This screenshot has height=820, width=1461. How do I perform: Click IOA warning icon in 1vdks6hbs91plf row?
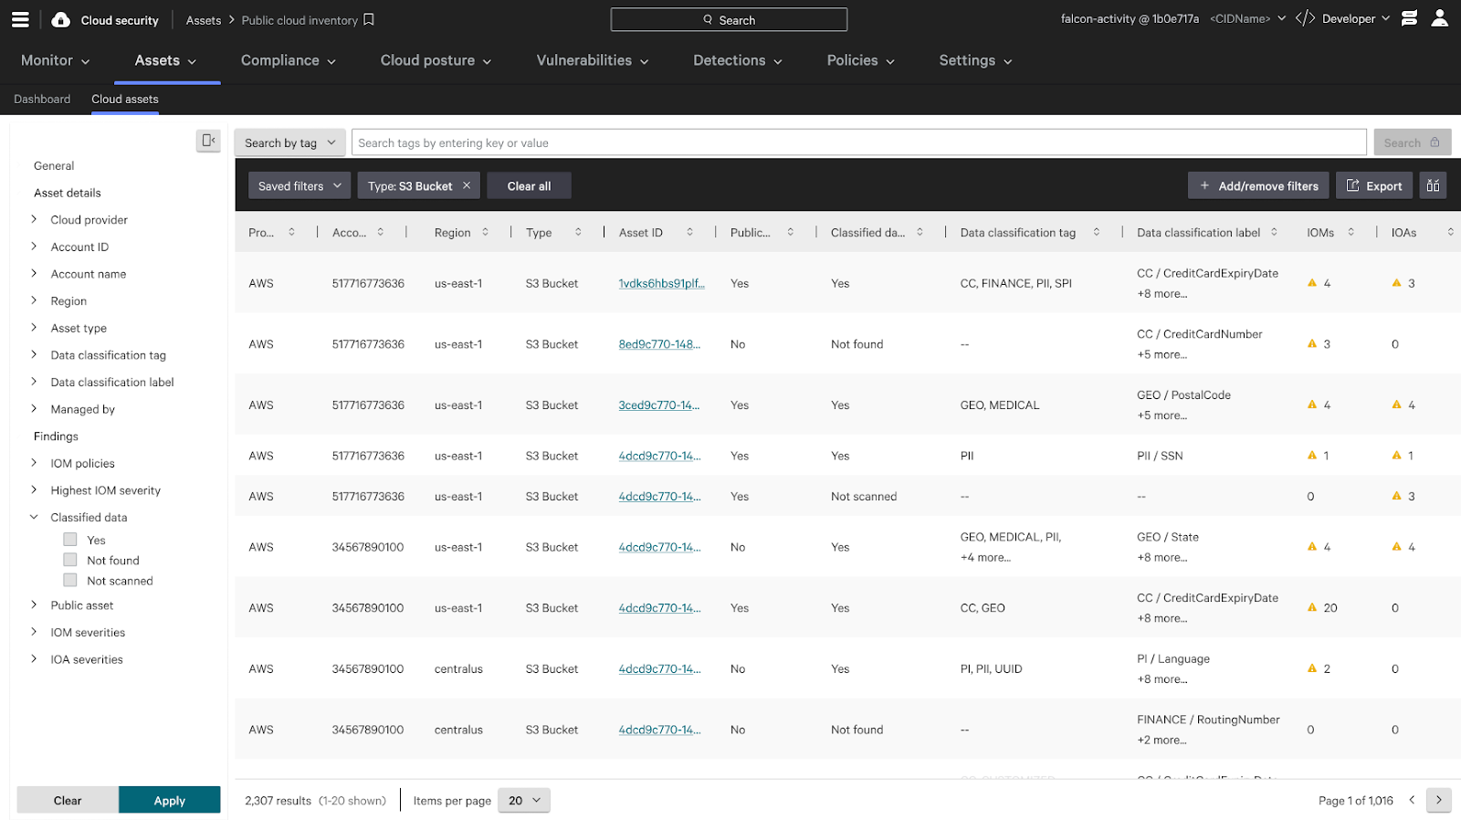click(1396, 283)
